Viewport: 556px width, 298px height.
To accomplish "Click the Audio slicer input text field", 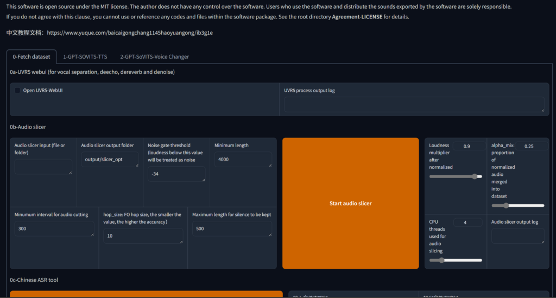I will [x=43, y=167].
